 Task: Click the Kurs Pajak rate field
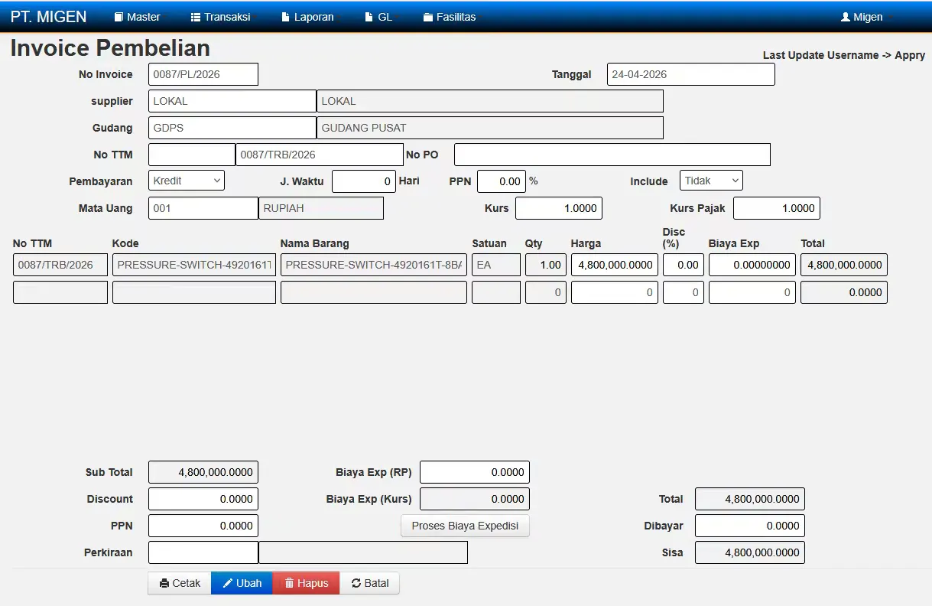coord(777,208)
